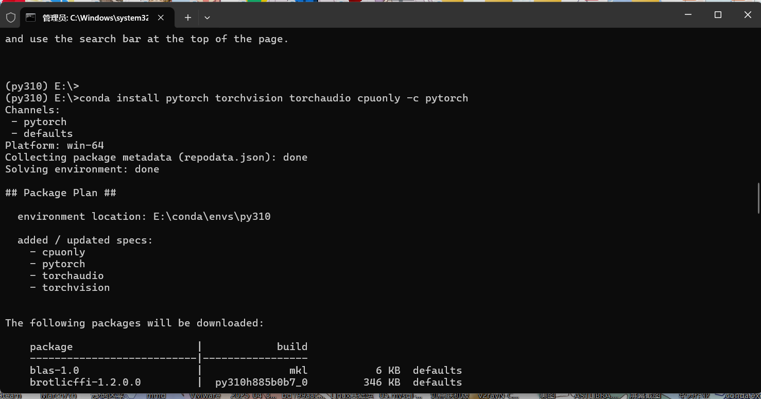Click the 'Channels:' output line
This screenshot has height=399, width=761.
[33, 110]
